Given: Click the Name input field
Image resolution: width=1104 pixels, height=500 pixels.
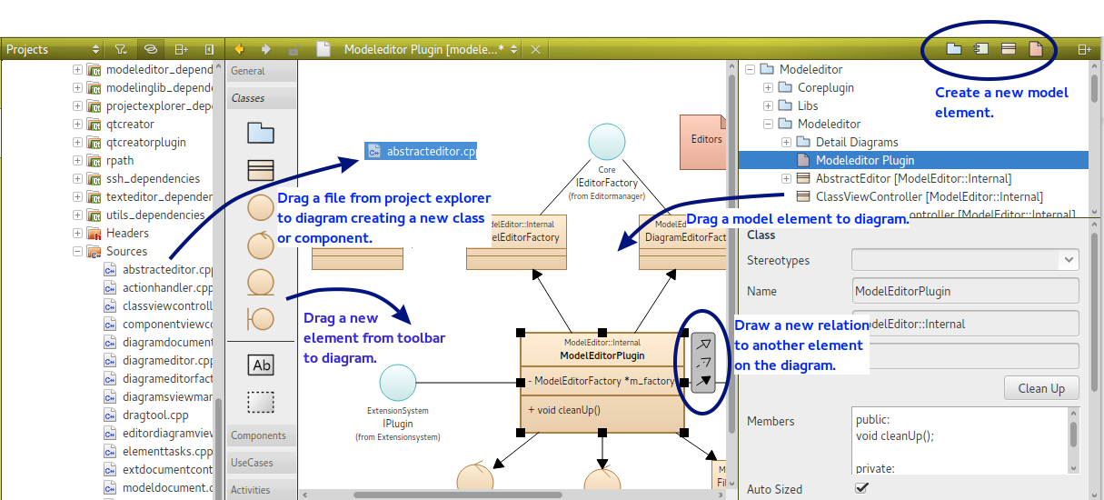Looking at the screenshot, I should pos(964,291).
